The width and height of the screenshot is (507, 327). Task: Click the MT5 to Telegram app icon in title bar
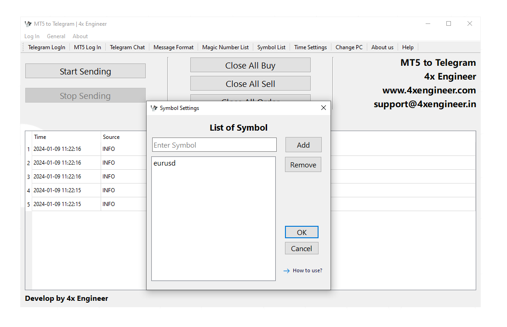point(28,24)
